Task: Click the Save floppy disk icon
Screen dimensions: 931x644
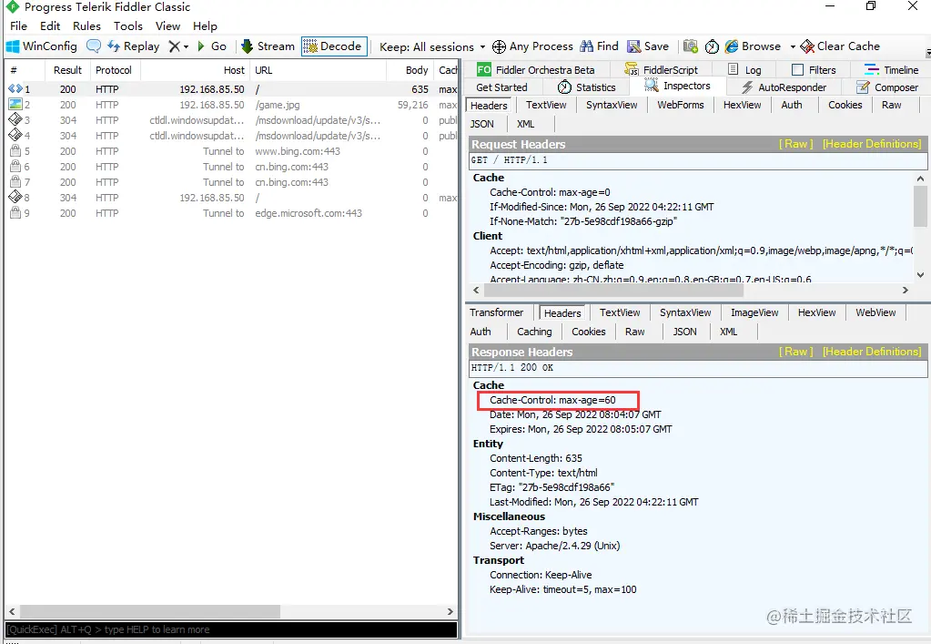Action: pos(634,46)
